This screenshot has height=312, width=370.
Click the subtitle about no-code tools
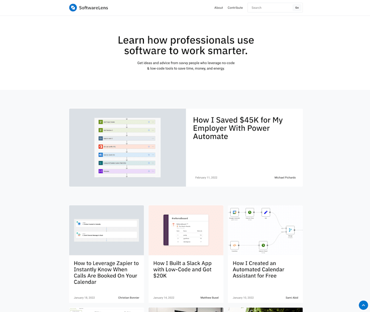tap(186, 66)
